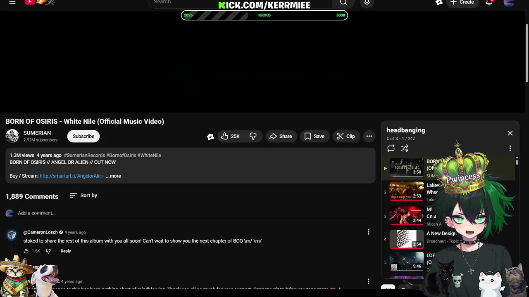Like the video with 25K likes
Viewport: 529px width, 297px height.
pos(230,136)
